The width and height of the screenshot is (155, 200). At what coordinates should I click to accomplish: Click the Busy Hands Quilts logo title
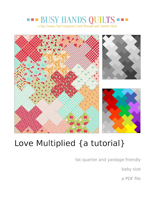[x=78, y=20]
